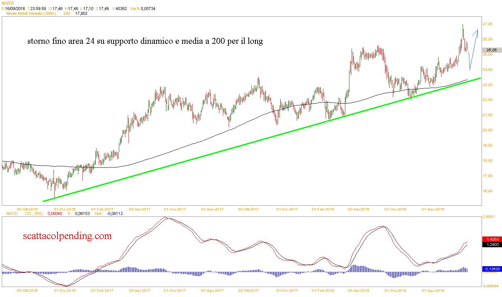Click the 27,00 price level on the axis
This screenshot has height=297, width=502.
tap(487, 24)
